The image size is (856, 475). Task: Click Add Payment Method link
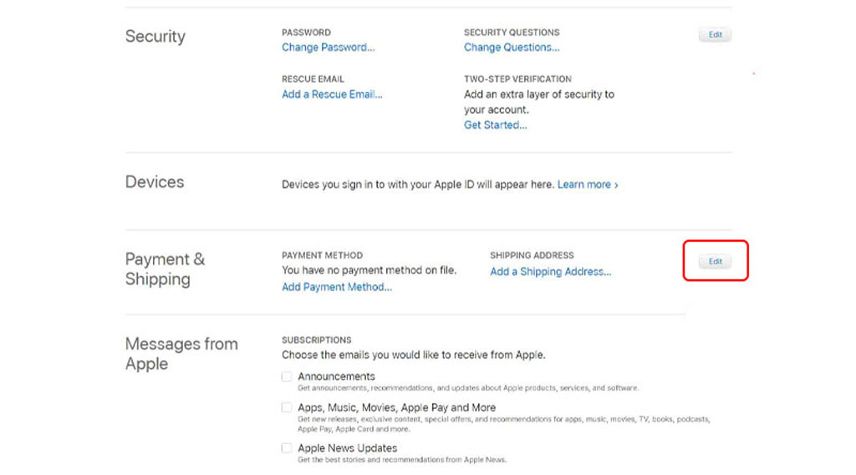tap(337, 287)
